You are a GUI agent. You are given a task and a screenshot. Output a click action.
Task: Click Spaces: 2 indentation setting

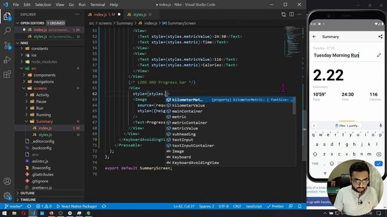[207, 206]
